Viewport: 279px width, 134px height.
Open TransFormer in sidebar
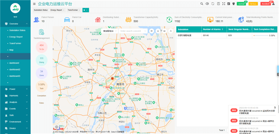pos(15,44)
